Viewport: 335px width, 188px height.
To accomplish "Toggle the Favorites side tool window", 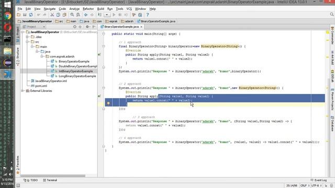I will [x=18, y=165].
